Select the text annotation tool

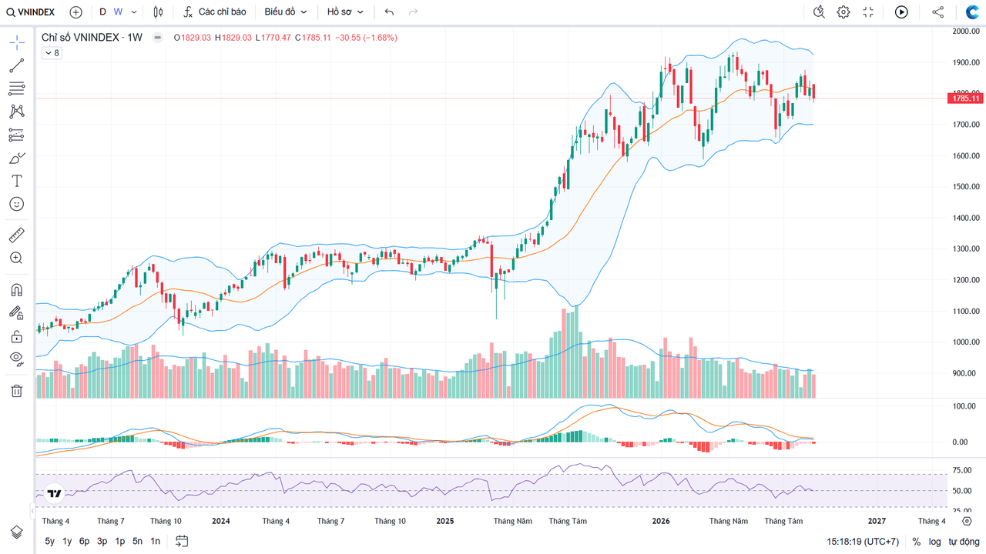click(16, 181)
